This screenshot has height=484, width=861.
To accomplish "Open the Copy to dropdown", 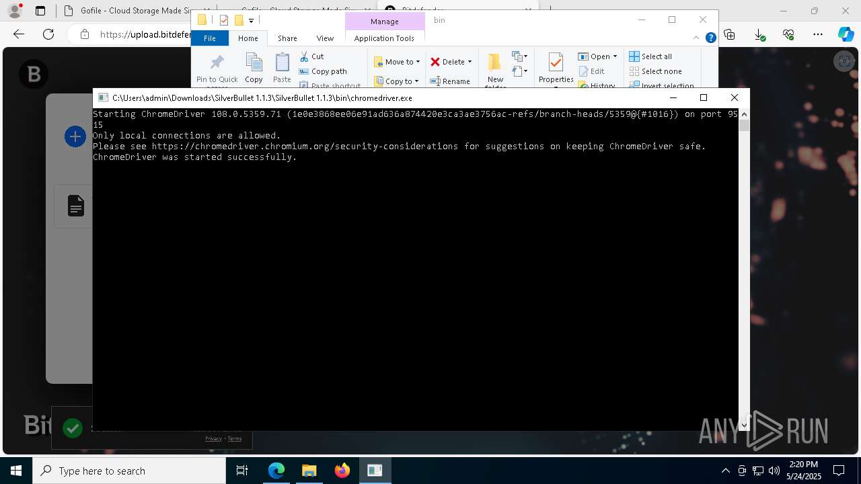I will pyautogui.click(x=396, y=81).
